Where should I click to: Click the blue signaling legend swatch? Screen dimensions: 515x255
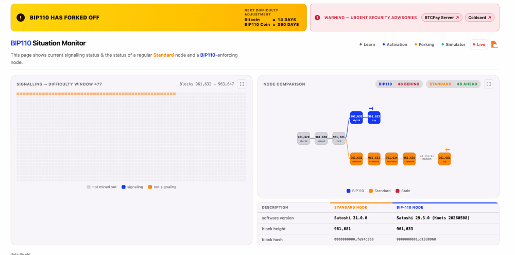click(124, 187)
